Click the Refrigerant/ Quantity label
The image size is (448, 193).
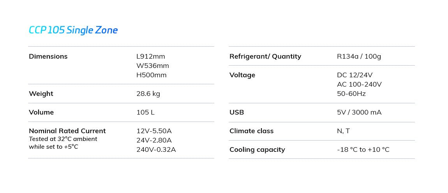pos(265,56)
